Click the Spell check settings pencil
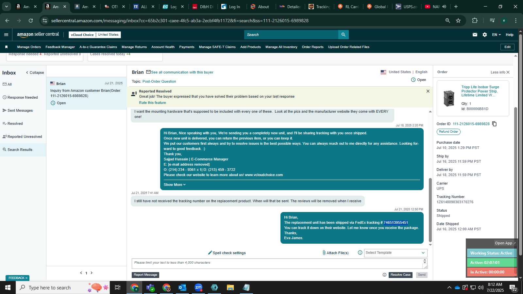The width and height of the screenshot is (523, 294). tap(210, 253)
